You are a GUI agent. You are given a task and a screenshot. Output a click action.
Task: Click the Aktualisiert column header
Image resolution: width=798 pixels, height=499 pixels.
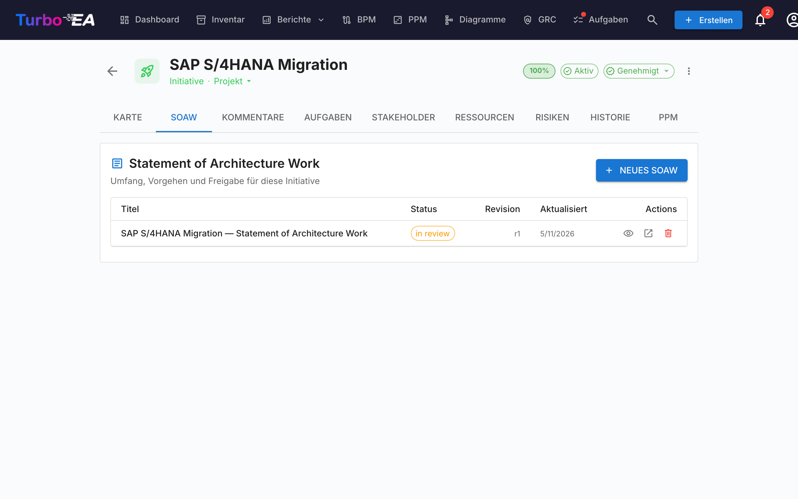(x=563, y=209)
